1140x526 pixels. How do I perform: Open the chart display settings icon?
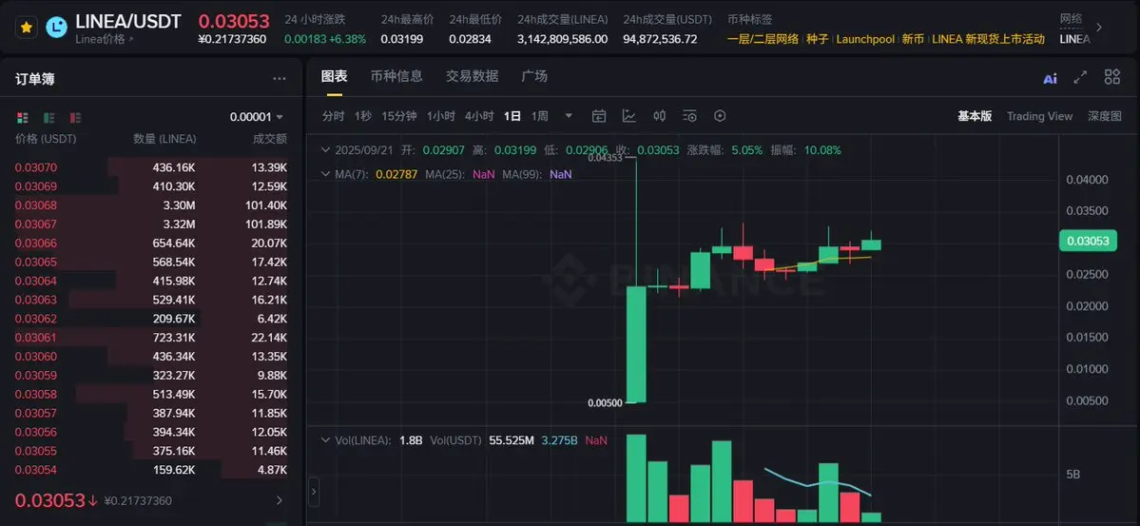(x=690, y=116)
